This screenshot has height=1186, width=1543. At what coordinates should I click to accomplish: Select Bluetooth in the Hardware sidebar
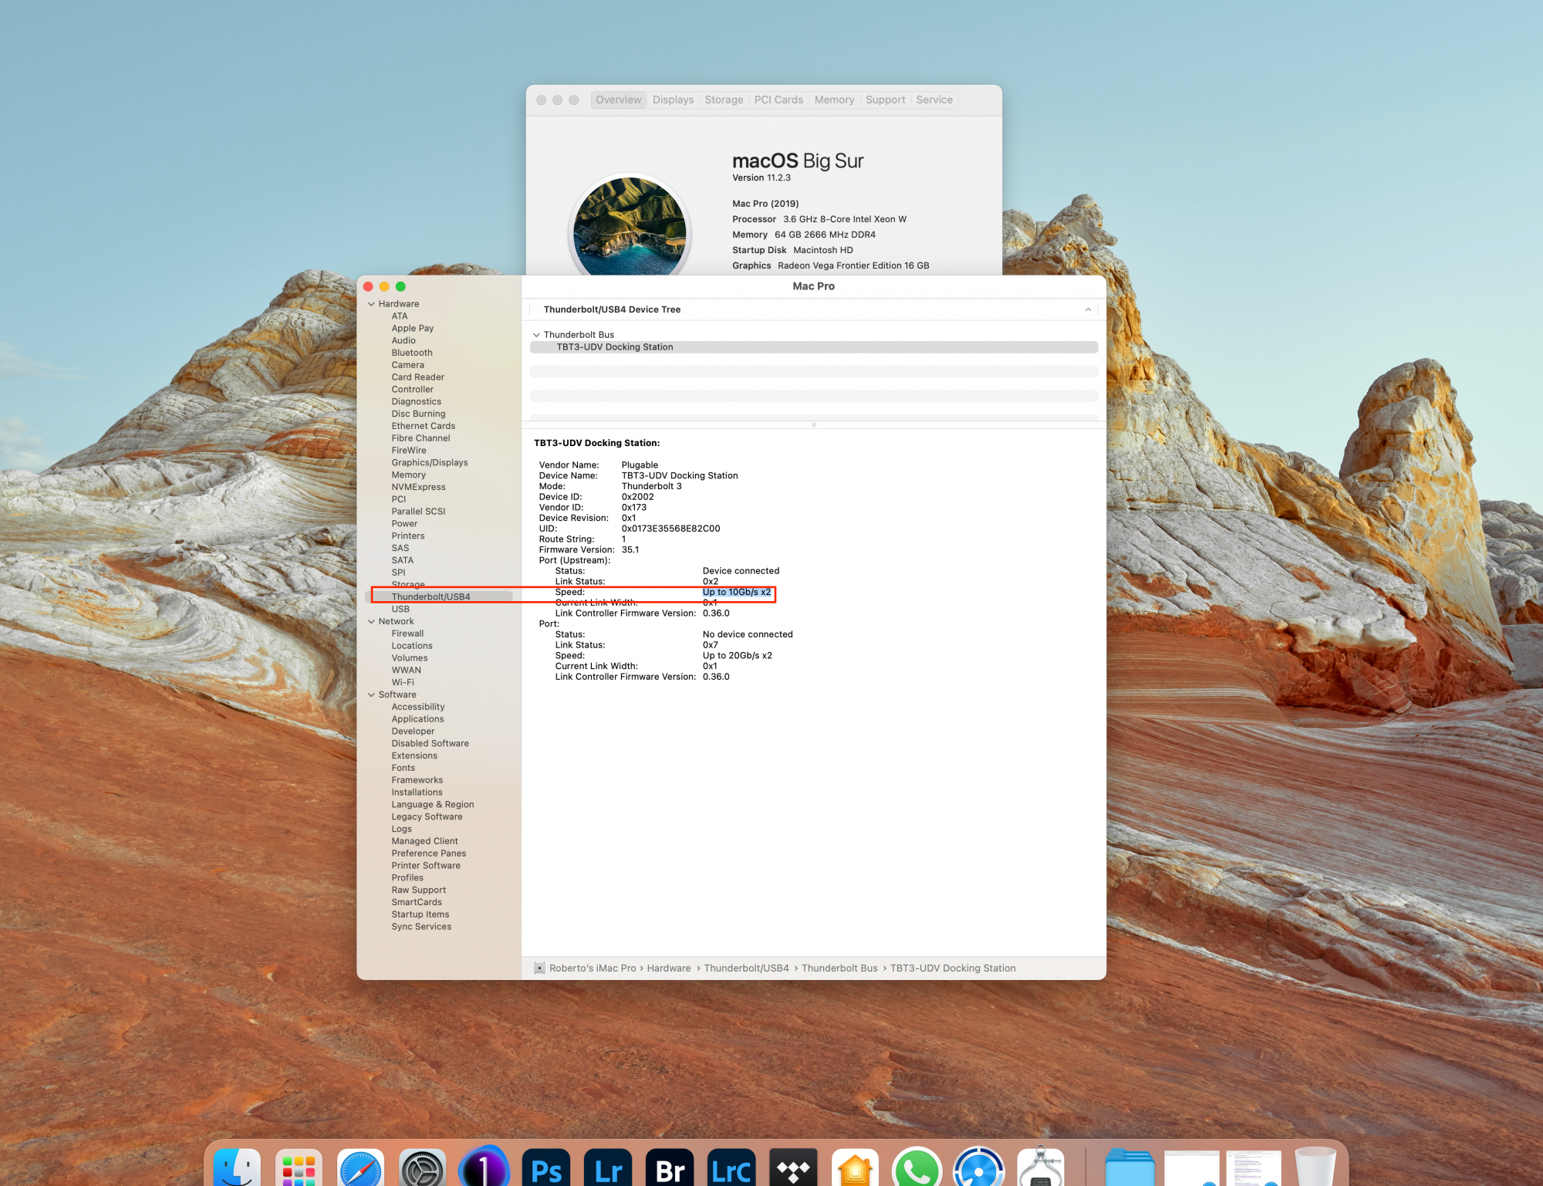pos(412,353)
